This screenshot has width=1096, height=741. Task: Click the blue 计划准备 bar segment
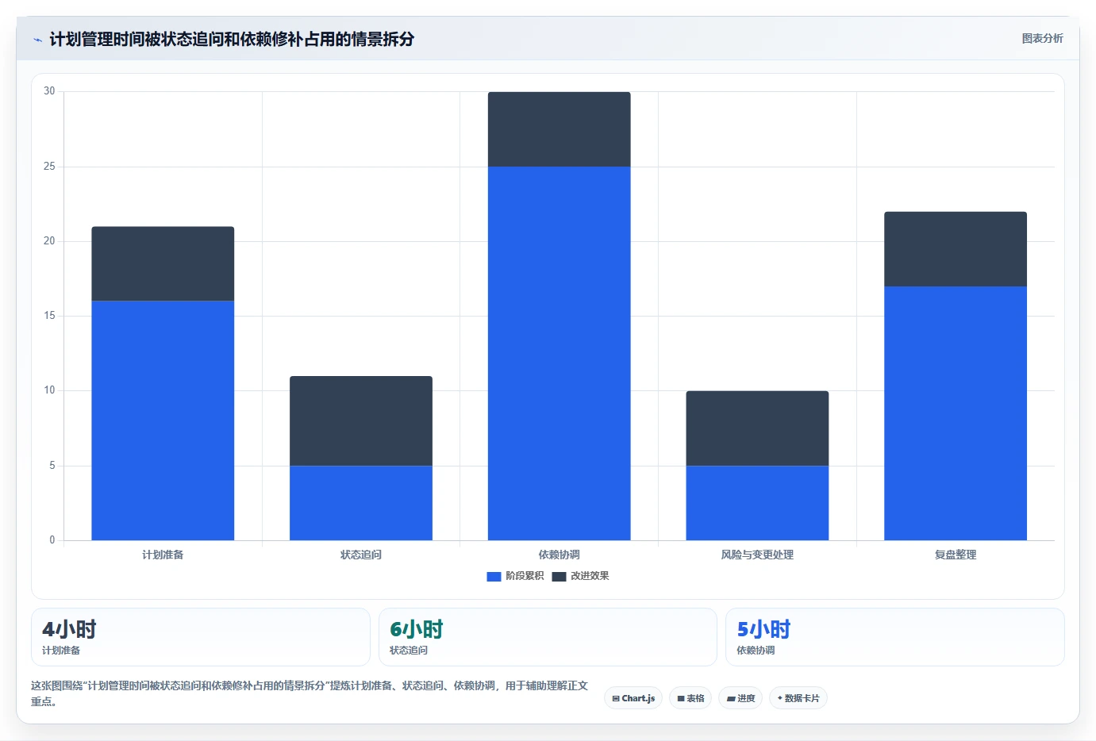point(163,420)
